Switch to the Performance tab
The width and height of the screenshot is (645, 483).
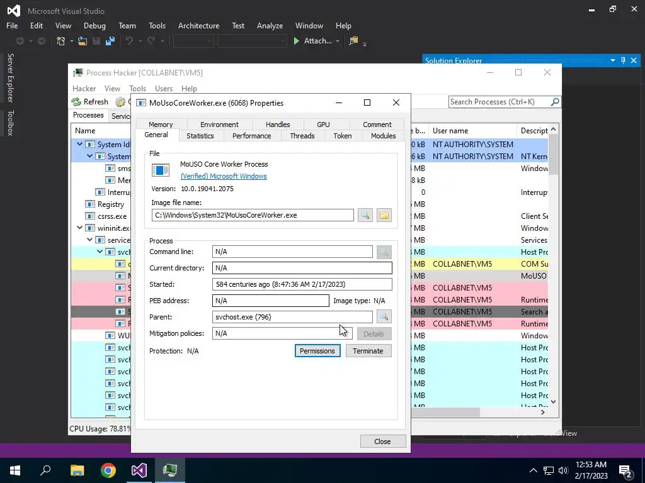pyautogui.click(x=252, y=136)
